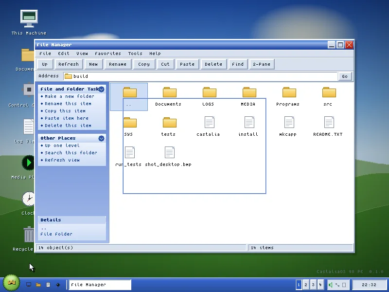Open the Log Viewer desktop icon
This screenshot has width=389, height=292.
29,127
